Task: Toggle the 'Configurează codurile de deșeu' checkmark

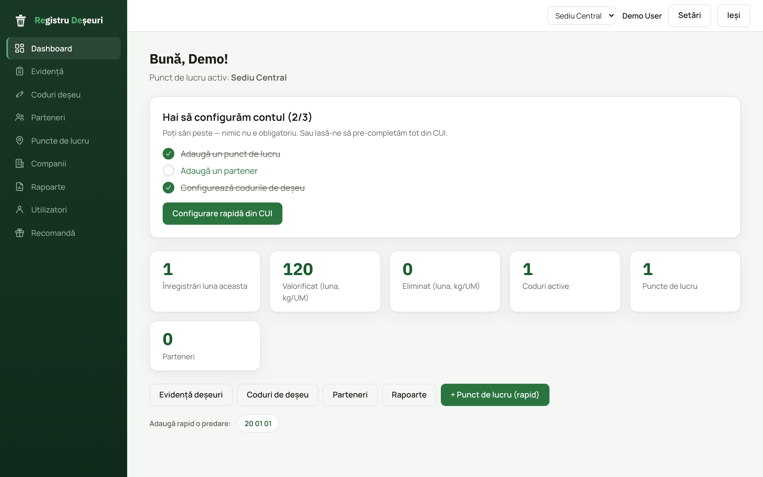Action: point(168,188)
